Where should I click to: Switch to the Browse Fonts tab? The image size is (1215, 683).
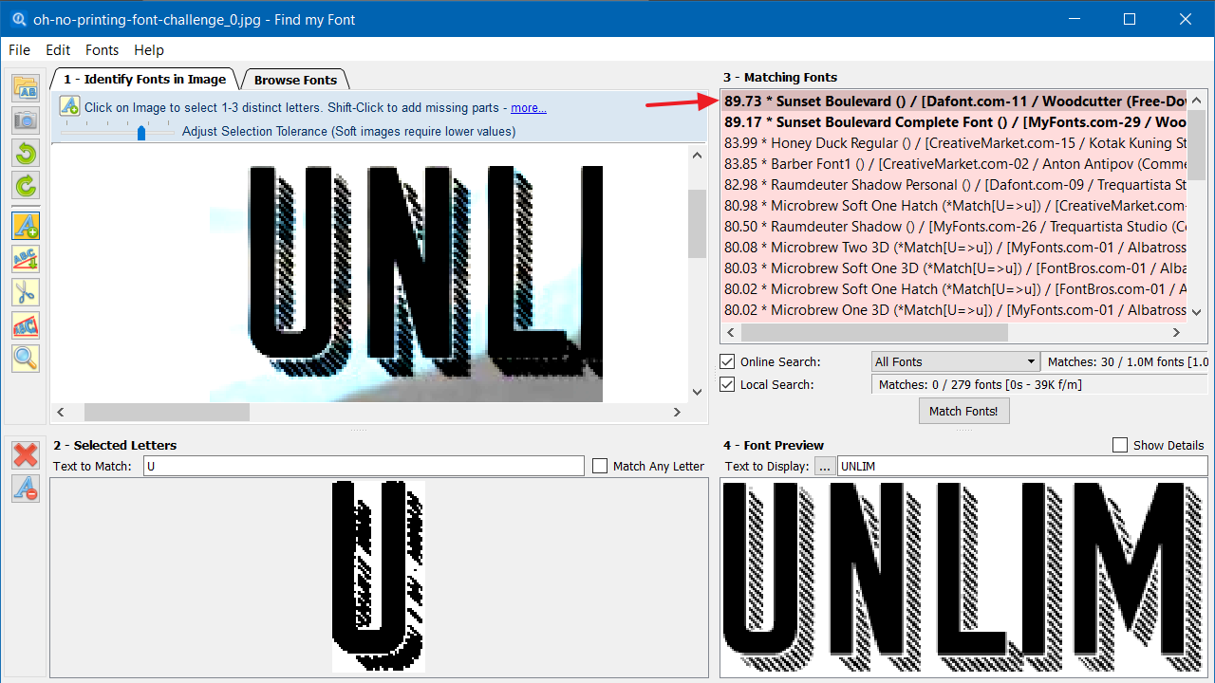[x=295, y=80]
